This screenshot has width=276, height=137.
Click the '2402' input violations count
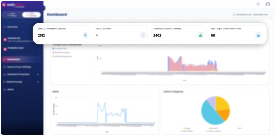(157, 35)
